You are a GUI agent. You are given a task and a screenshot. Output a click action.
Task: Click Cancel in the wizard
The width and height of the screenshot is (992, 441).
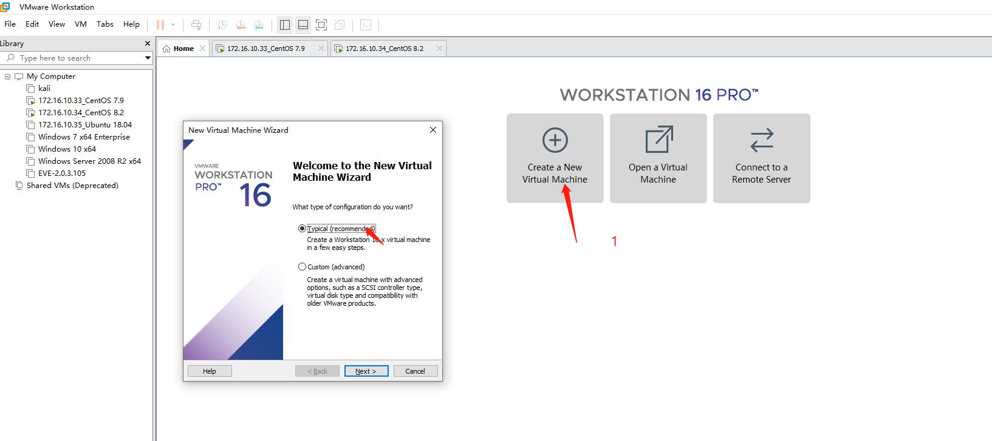pos(416,371)
